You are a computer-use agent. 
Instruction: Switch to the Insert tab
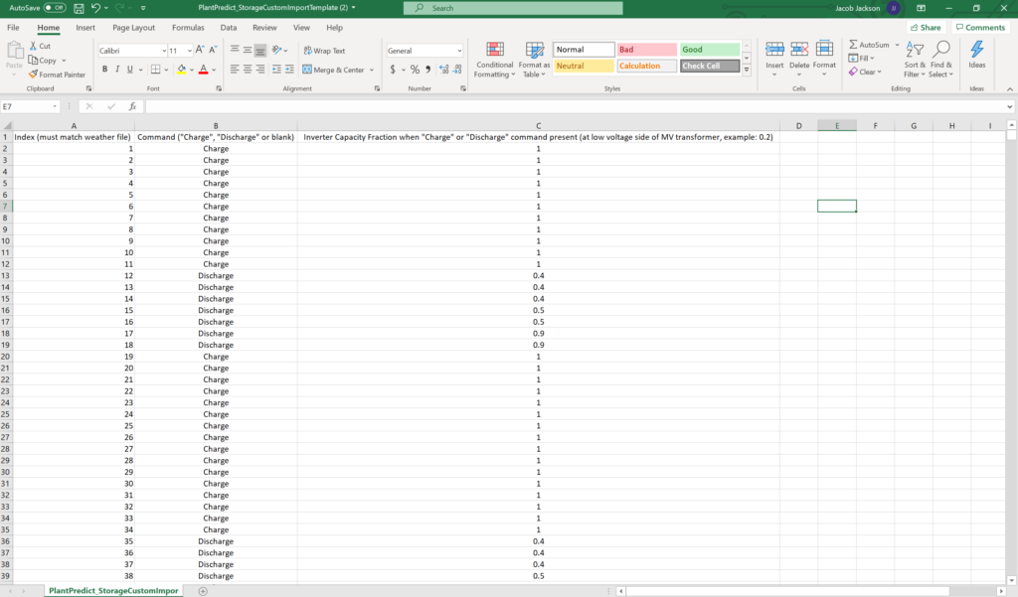(x=85, y=28)
